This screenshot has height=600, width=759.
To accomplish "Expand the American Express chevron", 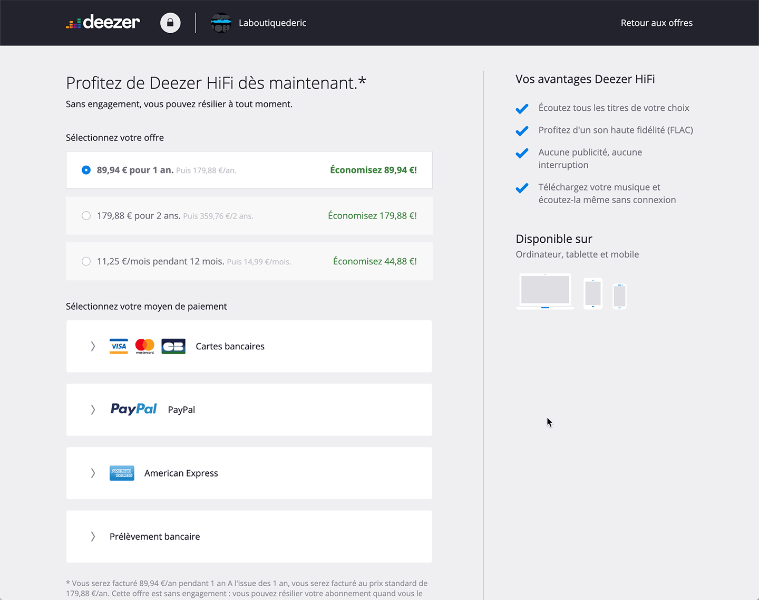I will coord(93,473).
